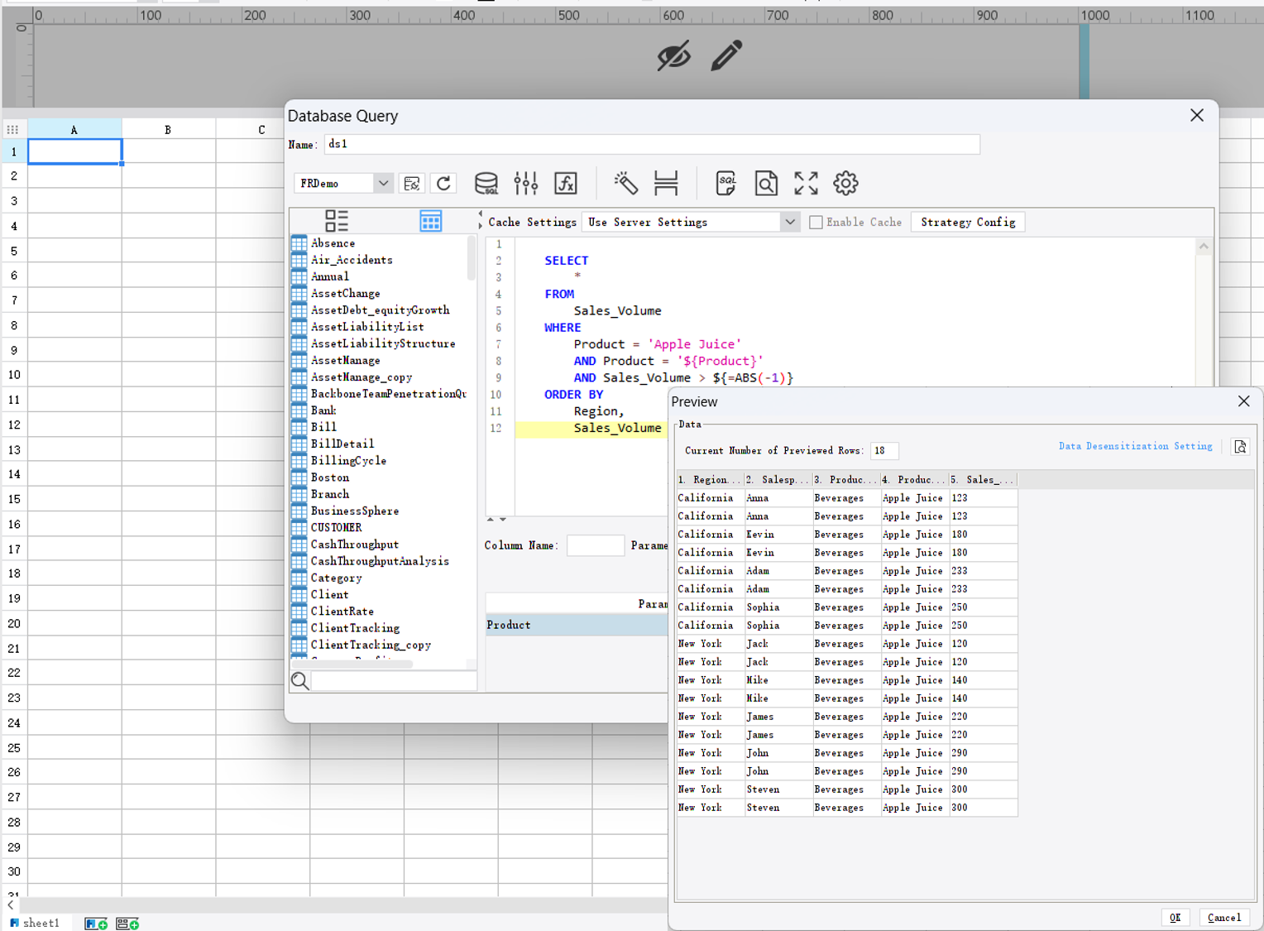Click the Region column header in preview
The image size is (1264, 931).
point(710,480)
